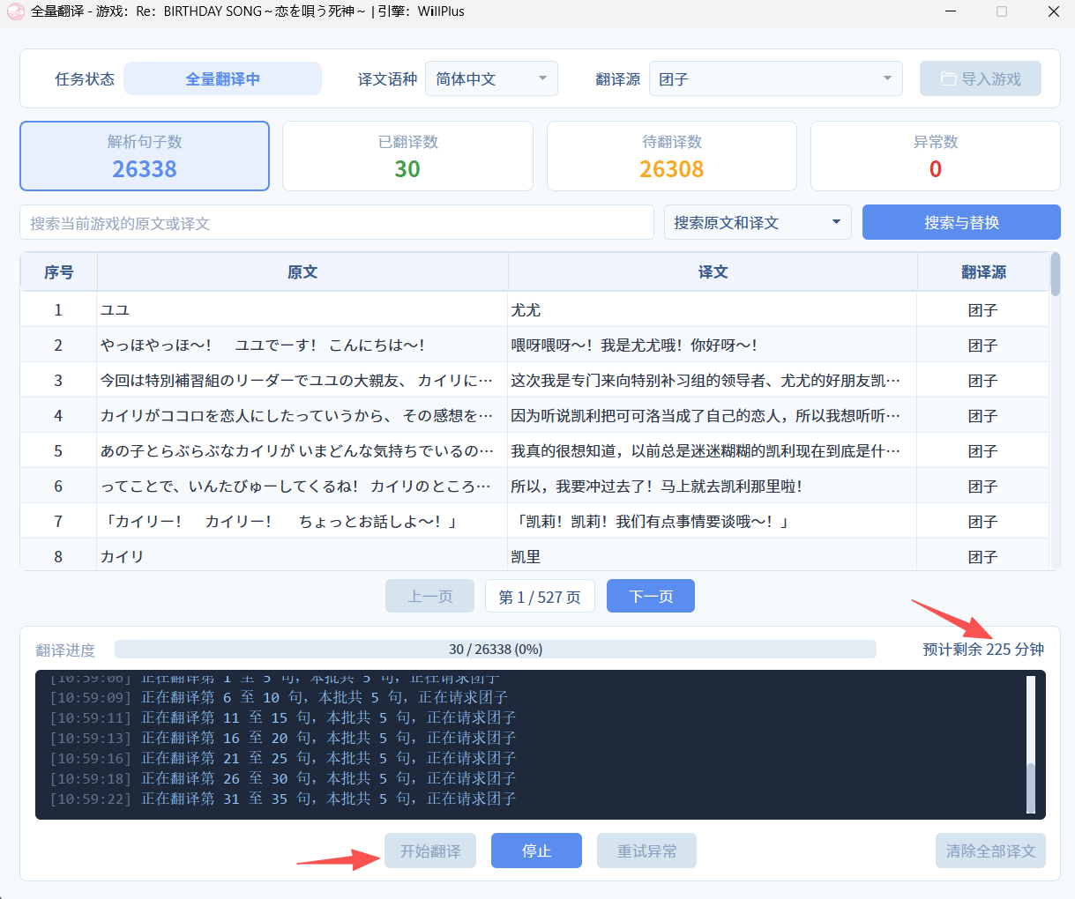Click the log panel scrollbar thumb
This screenshot has width=1075, height=899.
(1031, 788)
